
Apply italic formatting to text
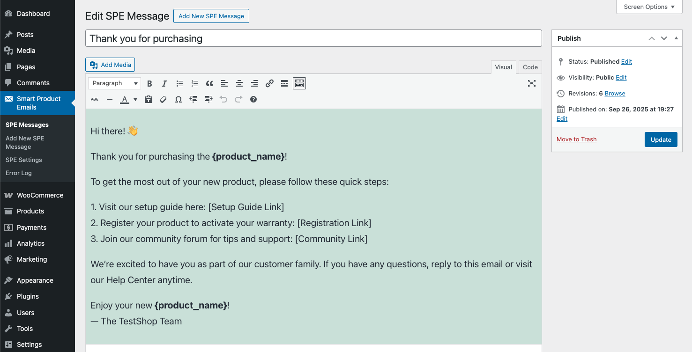pyautogui.click(x=164, y=83)
